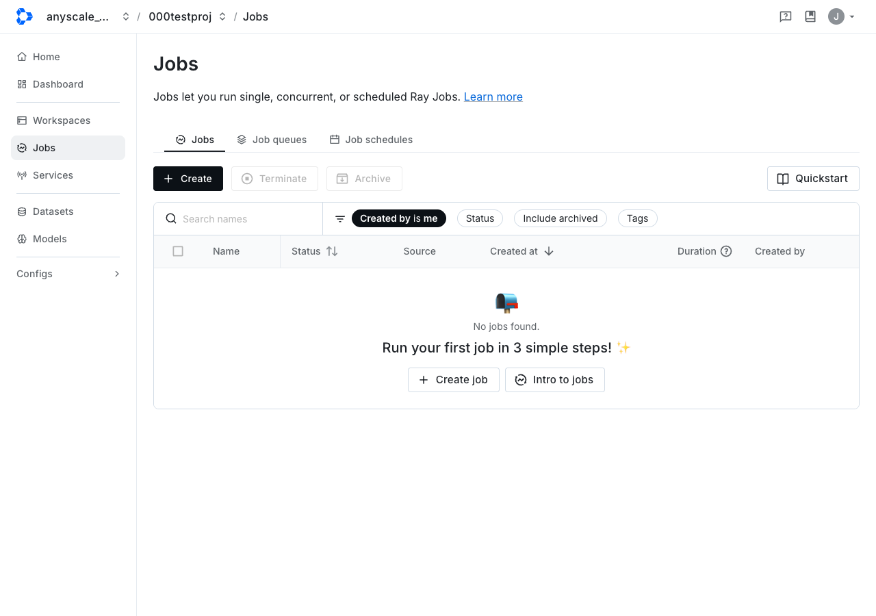Toggle the select-all jobs checkbox
The image size is (876, 616).
(178, 251)
